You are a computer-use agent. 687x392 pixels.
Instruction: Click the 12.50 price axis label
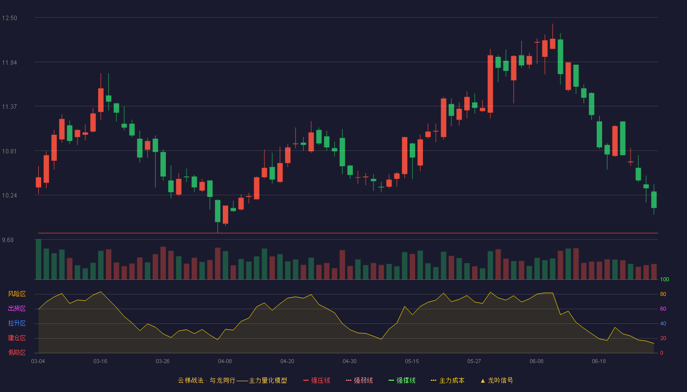click(9, 18)
